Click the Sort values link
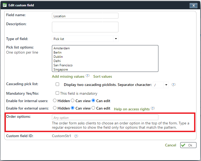The width and height of the screenshot is (201, 161). (102, 76)
